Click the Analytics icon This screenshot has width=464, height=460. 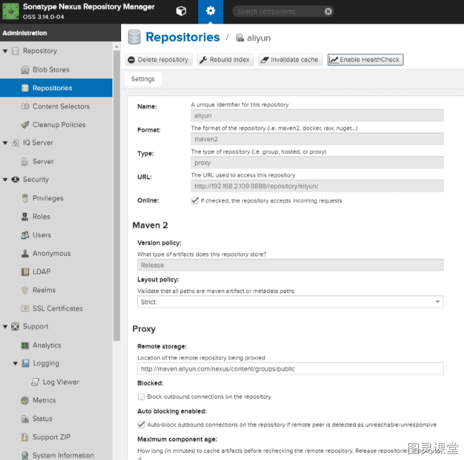point(25,346)
